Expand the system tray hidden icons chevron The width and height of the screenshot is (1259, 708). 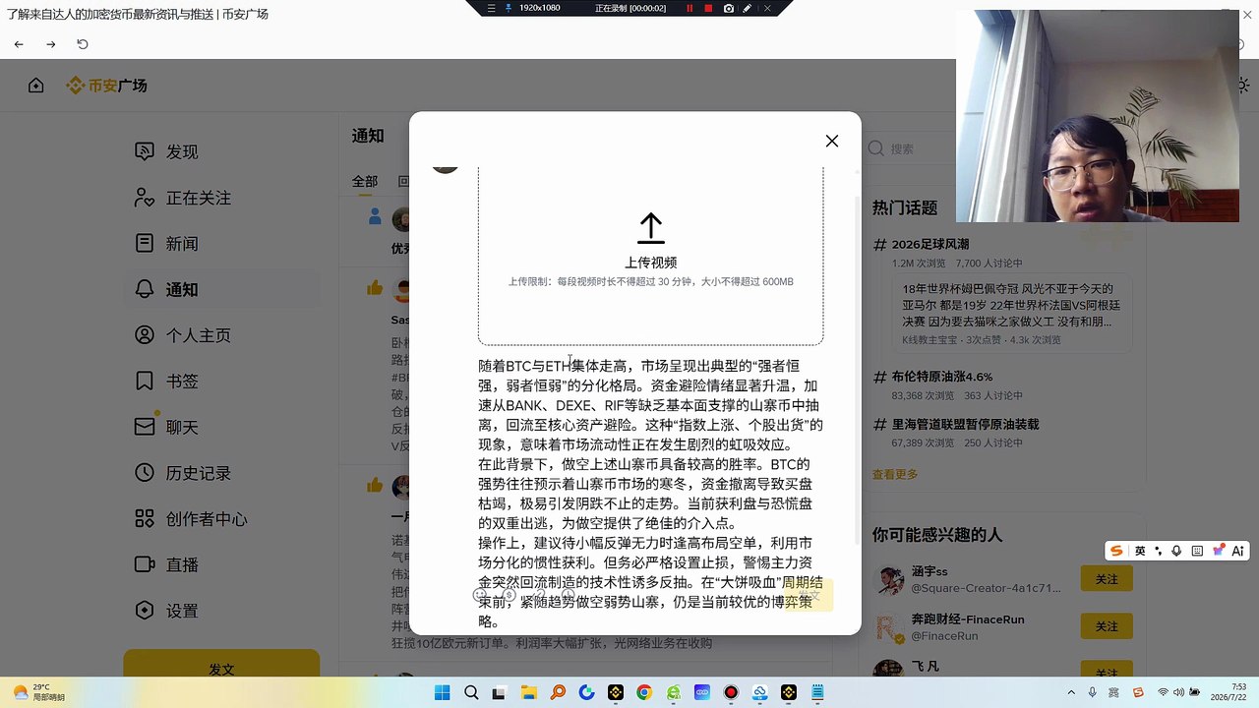pos(1071,692)
